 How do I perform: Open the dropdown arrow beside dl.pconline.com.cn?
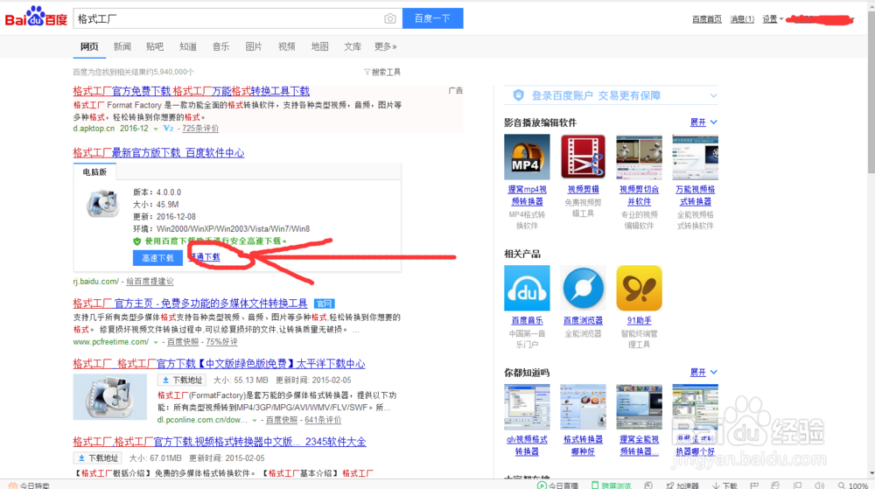pyautogui.click(x=255, y=421)
